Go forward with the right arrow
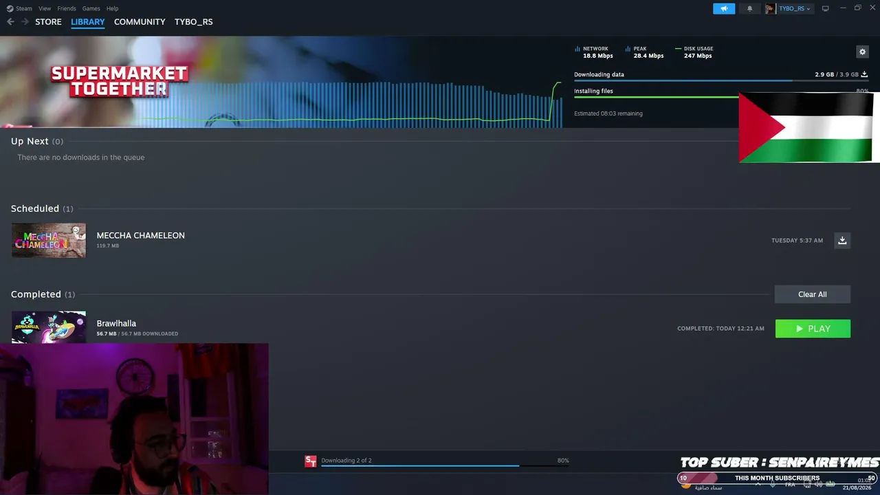The image size is (880, 495). tap(25, 22)
